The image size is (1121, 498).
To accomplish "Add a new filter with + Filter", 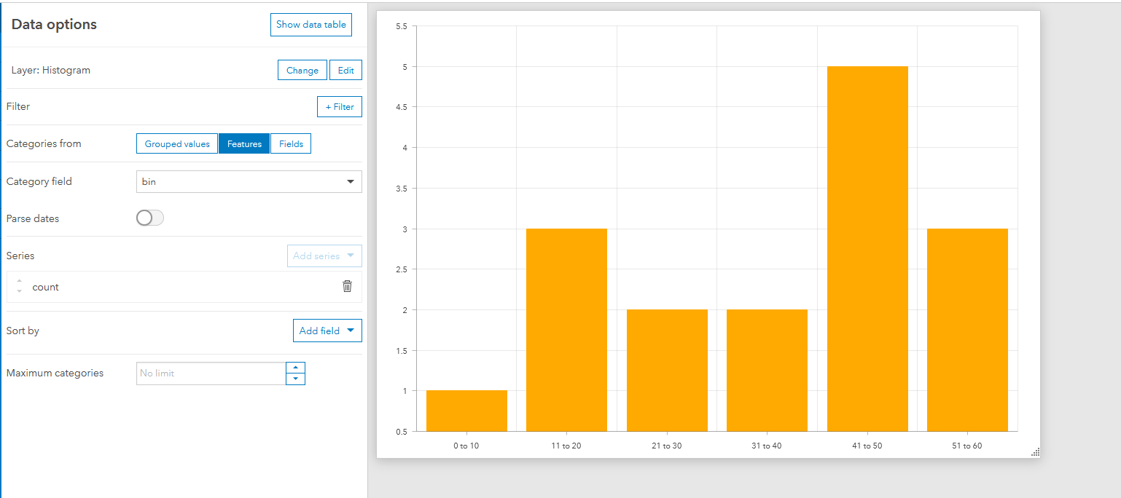I will (339, 106).
